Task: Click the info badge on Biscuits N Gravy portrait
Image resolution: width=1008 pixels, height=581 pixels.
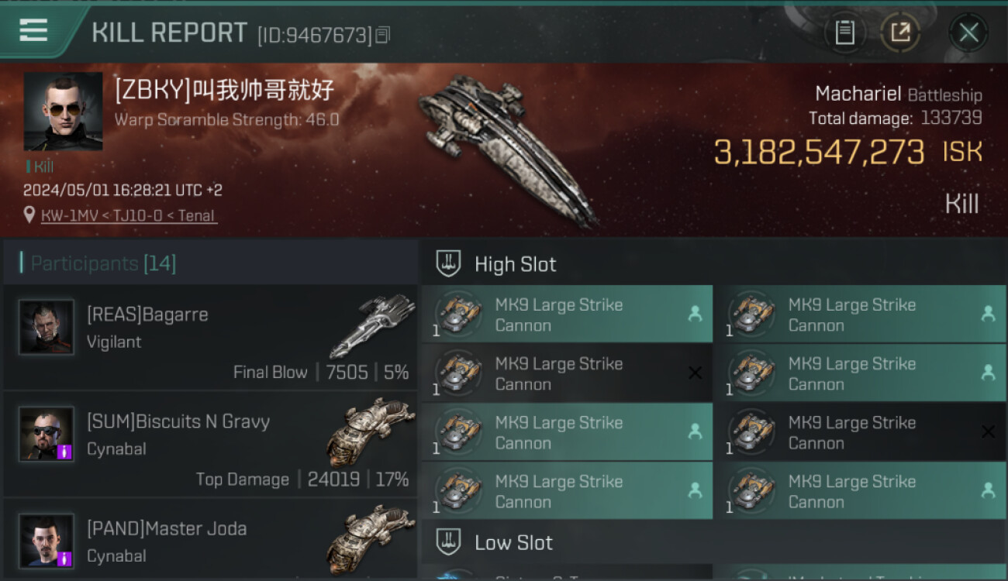Action: tap(65, 452)
